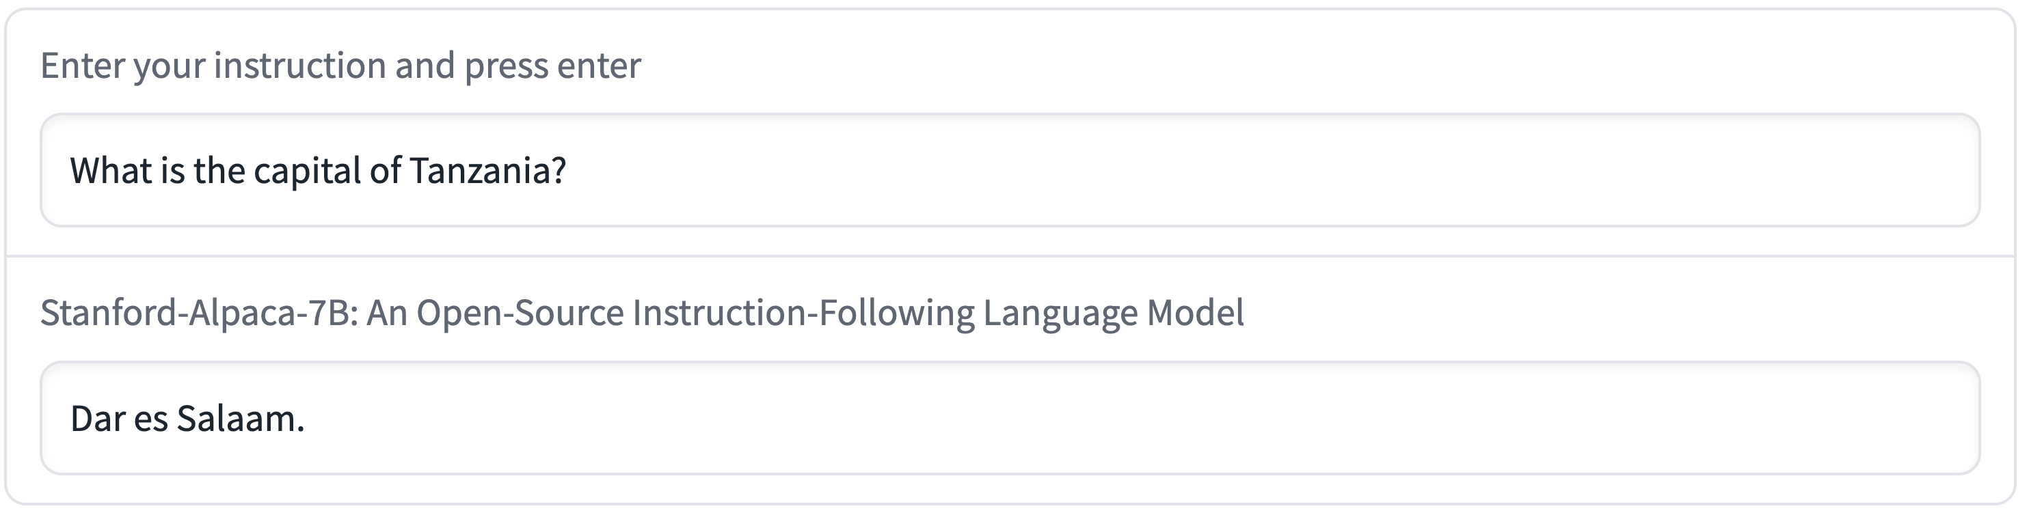Click 'Open-Source' in the output heading

[520, 313]
